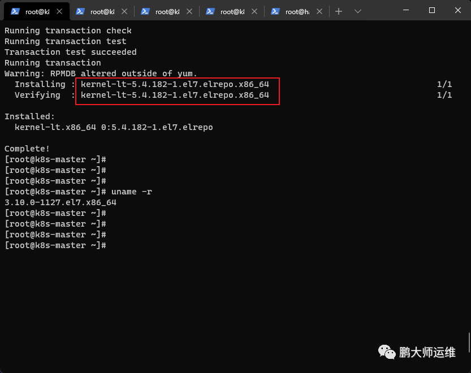Select the root@h terminal tab
Viewport: 471px width, 373px height.
pyautogui.click(x=297, y=11)
